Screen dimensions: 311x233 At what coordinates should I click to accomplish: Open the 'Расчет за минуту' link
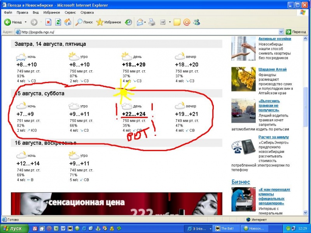[x=273, y=137]
